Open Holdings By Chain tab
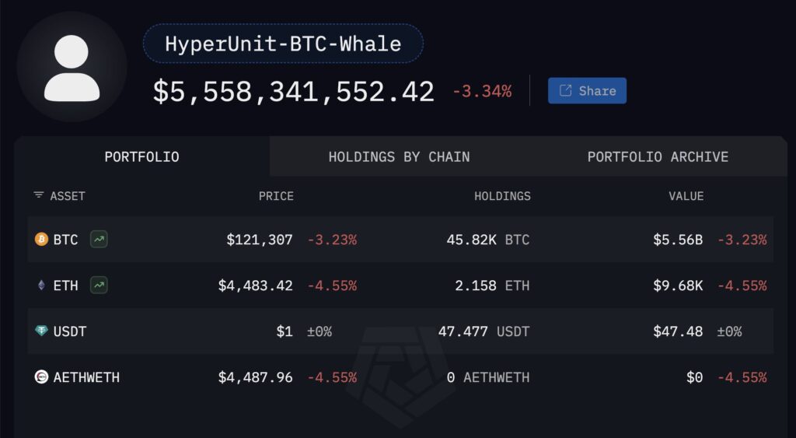The image size is (796, 438). pos(399,156)
